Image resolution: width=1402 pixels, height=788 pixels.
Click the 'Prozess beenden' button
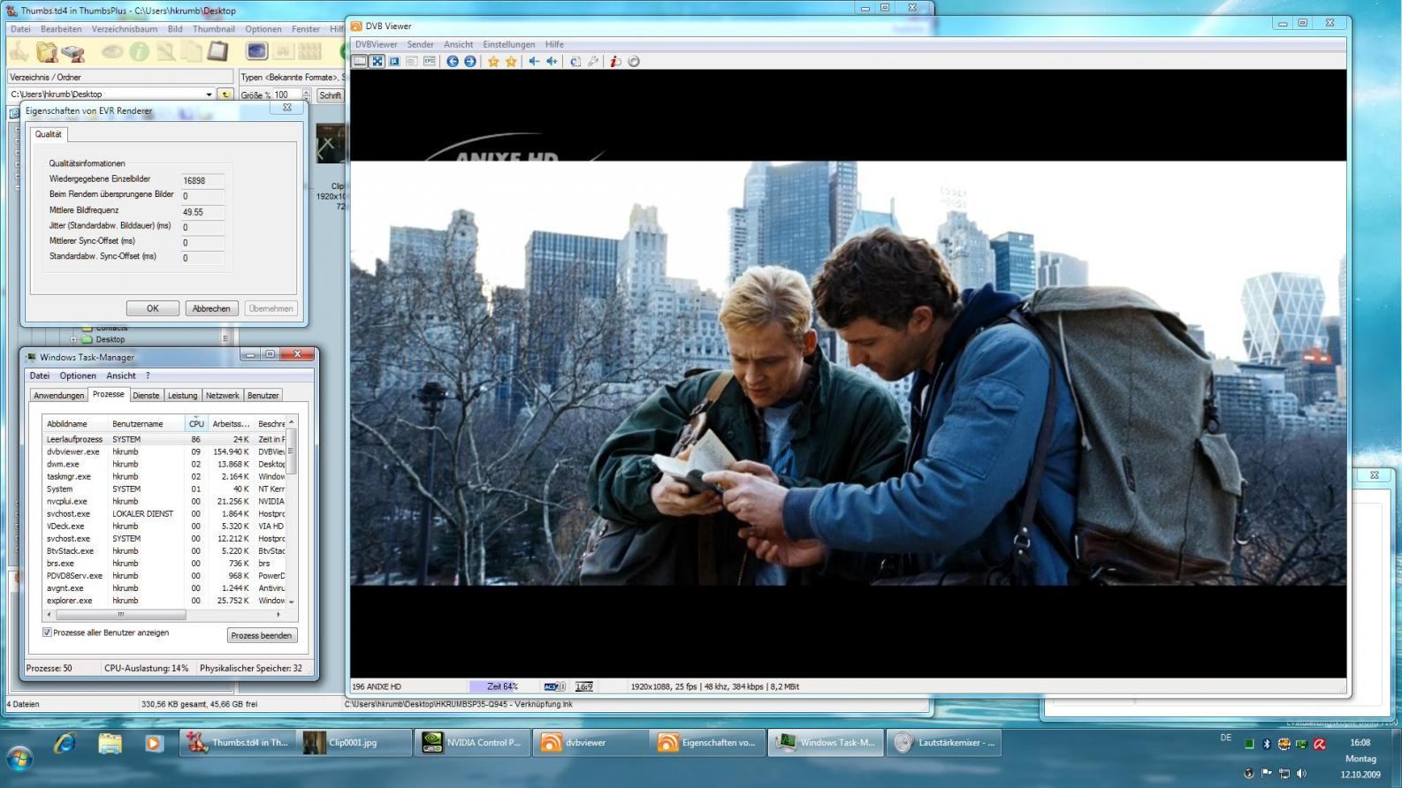(x=262, y=635)
